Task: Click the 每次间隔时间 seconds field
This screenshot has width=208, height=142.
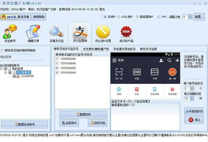Action: 187,98
